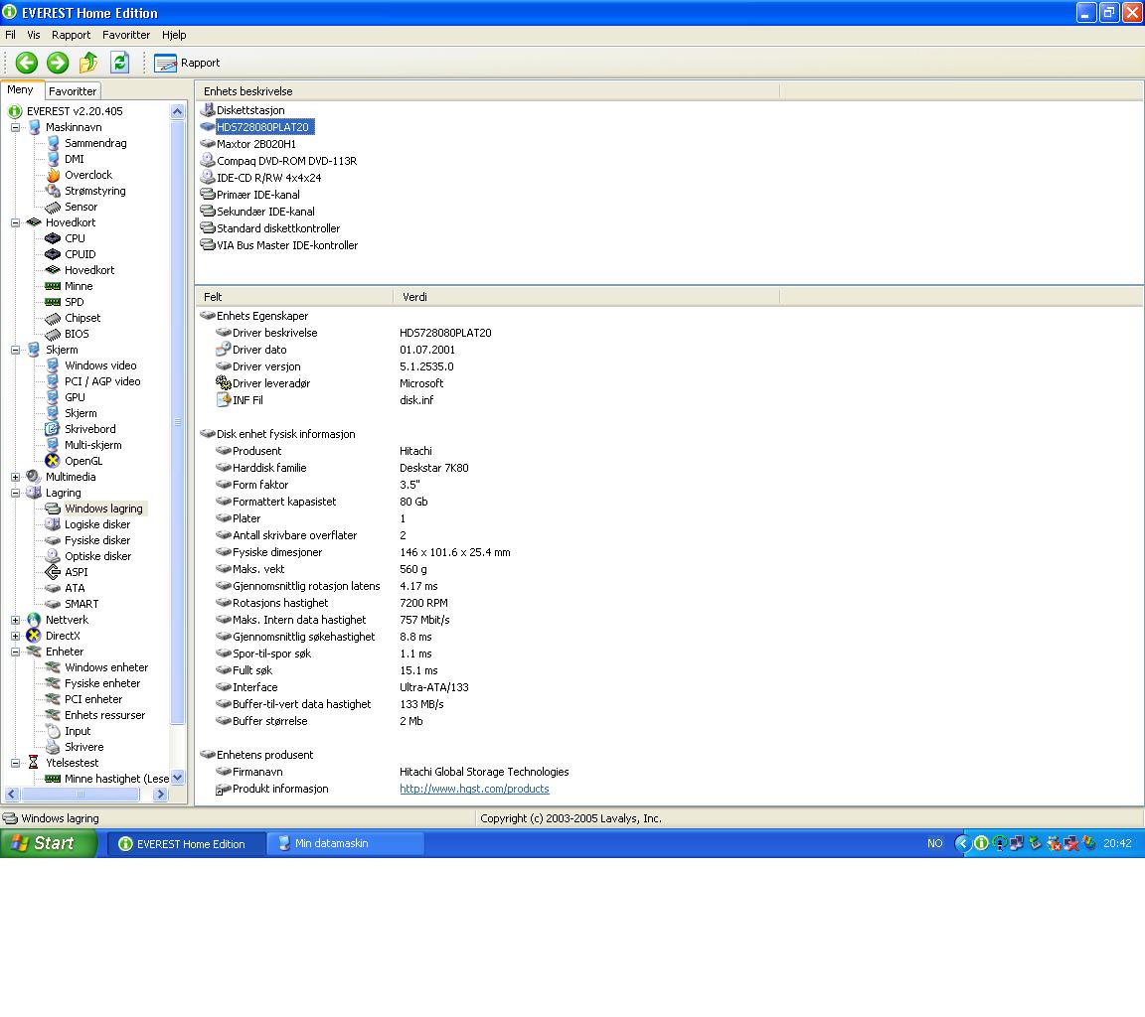Collapse the Maskinnavn tree node

[x=15, y=127]
